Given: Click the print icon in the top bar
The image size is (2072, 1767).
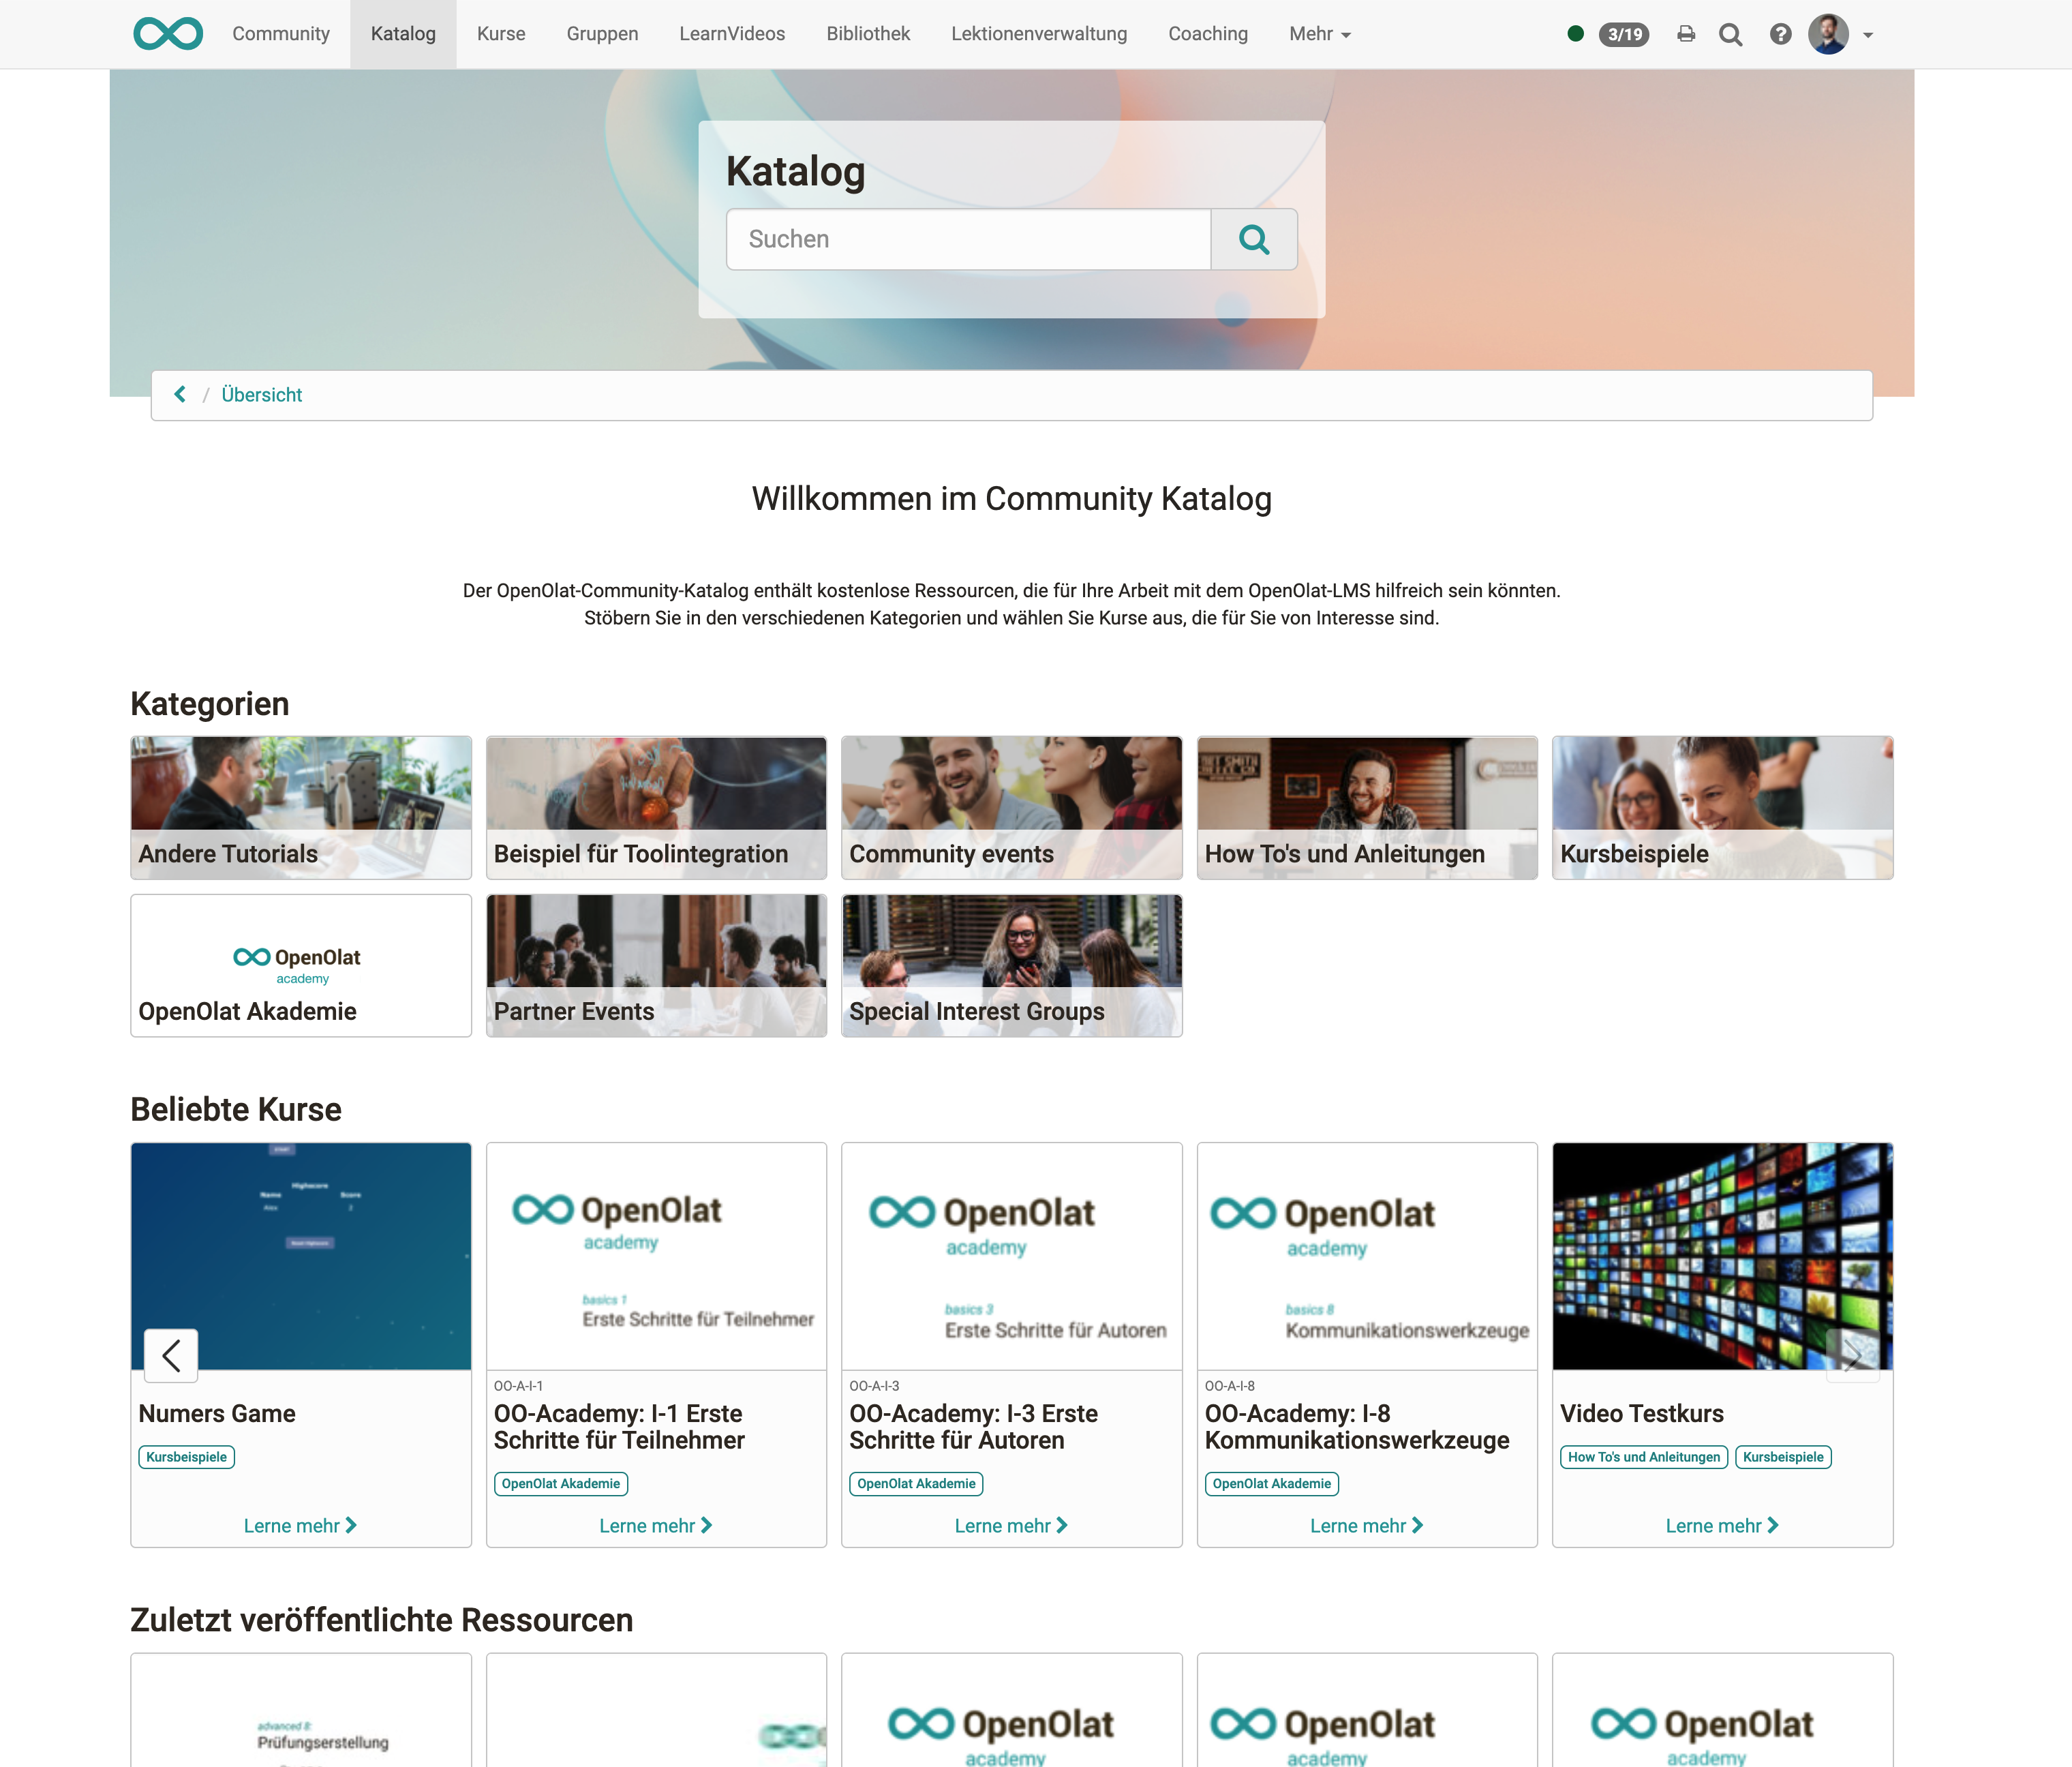Looking at the screenshot, I should [x=1686, y=33].
